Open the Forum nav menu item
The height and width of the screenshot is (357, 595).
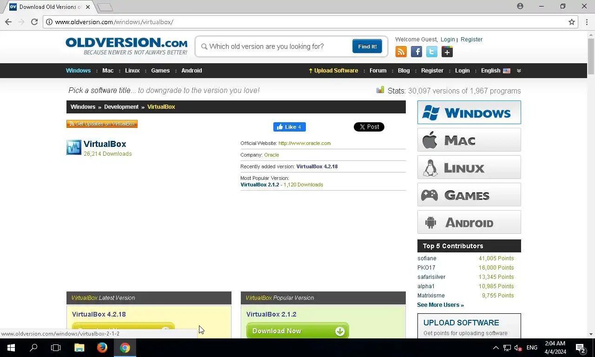(378, 71)
